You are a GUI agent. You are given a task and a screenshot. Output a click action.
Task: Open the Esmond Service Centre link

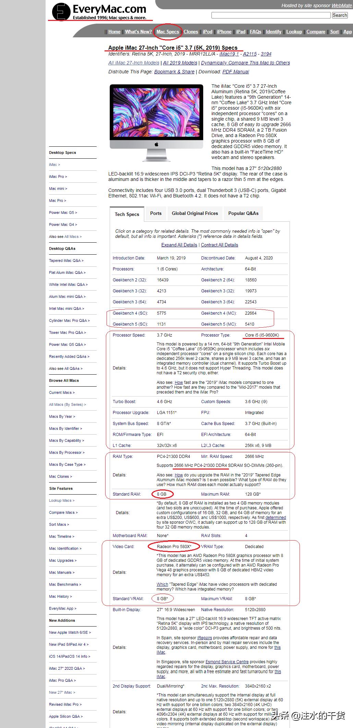(x=227, y=662)
